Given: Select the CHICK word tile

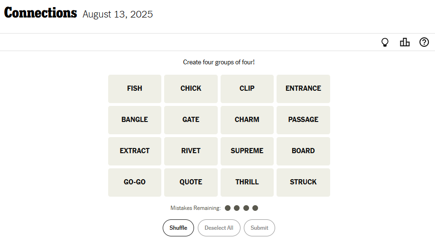Looking at the screenshot, I should pos(191,88).
